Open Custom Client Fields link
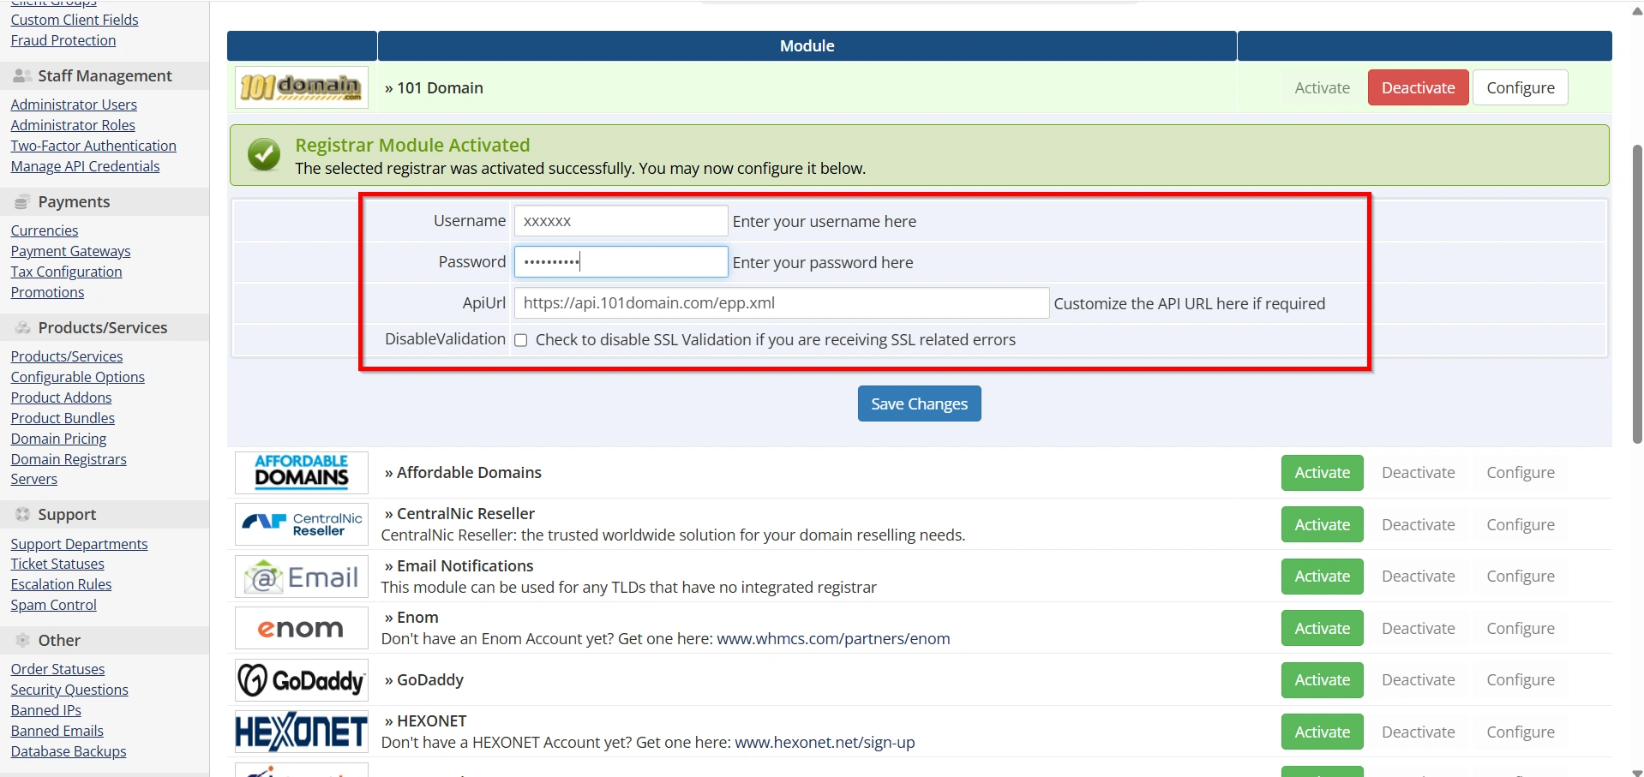 75,20
